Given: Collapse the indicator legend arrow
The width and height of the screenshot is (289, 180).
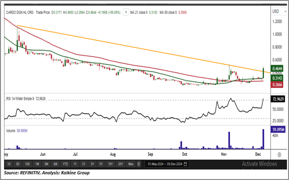Looking at the screenshot, I should [x=126, y=12].
